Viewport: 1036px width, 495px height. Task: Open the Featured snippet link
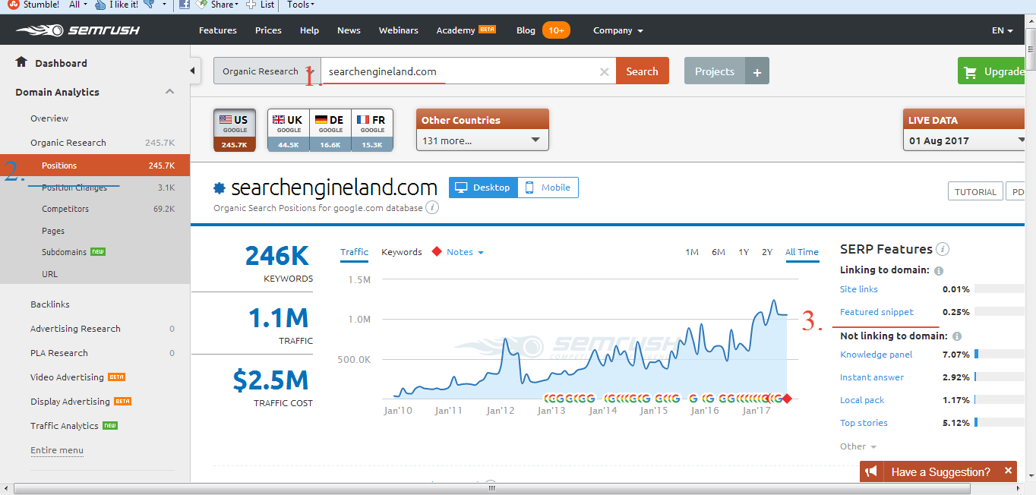click(x=876, y=312)
